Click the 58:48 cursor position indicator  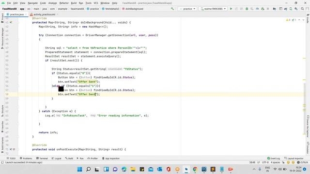[252, 162]
